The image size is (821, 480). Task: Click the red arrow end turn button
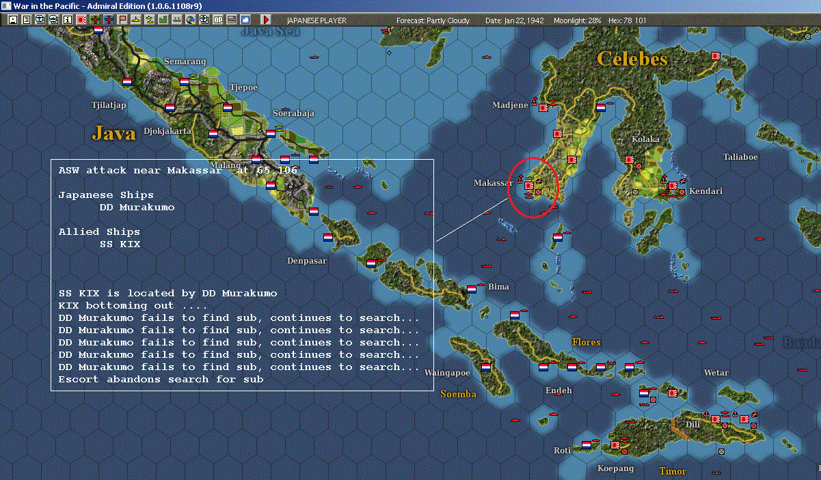coord(266,20)
